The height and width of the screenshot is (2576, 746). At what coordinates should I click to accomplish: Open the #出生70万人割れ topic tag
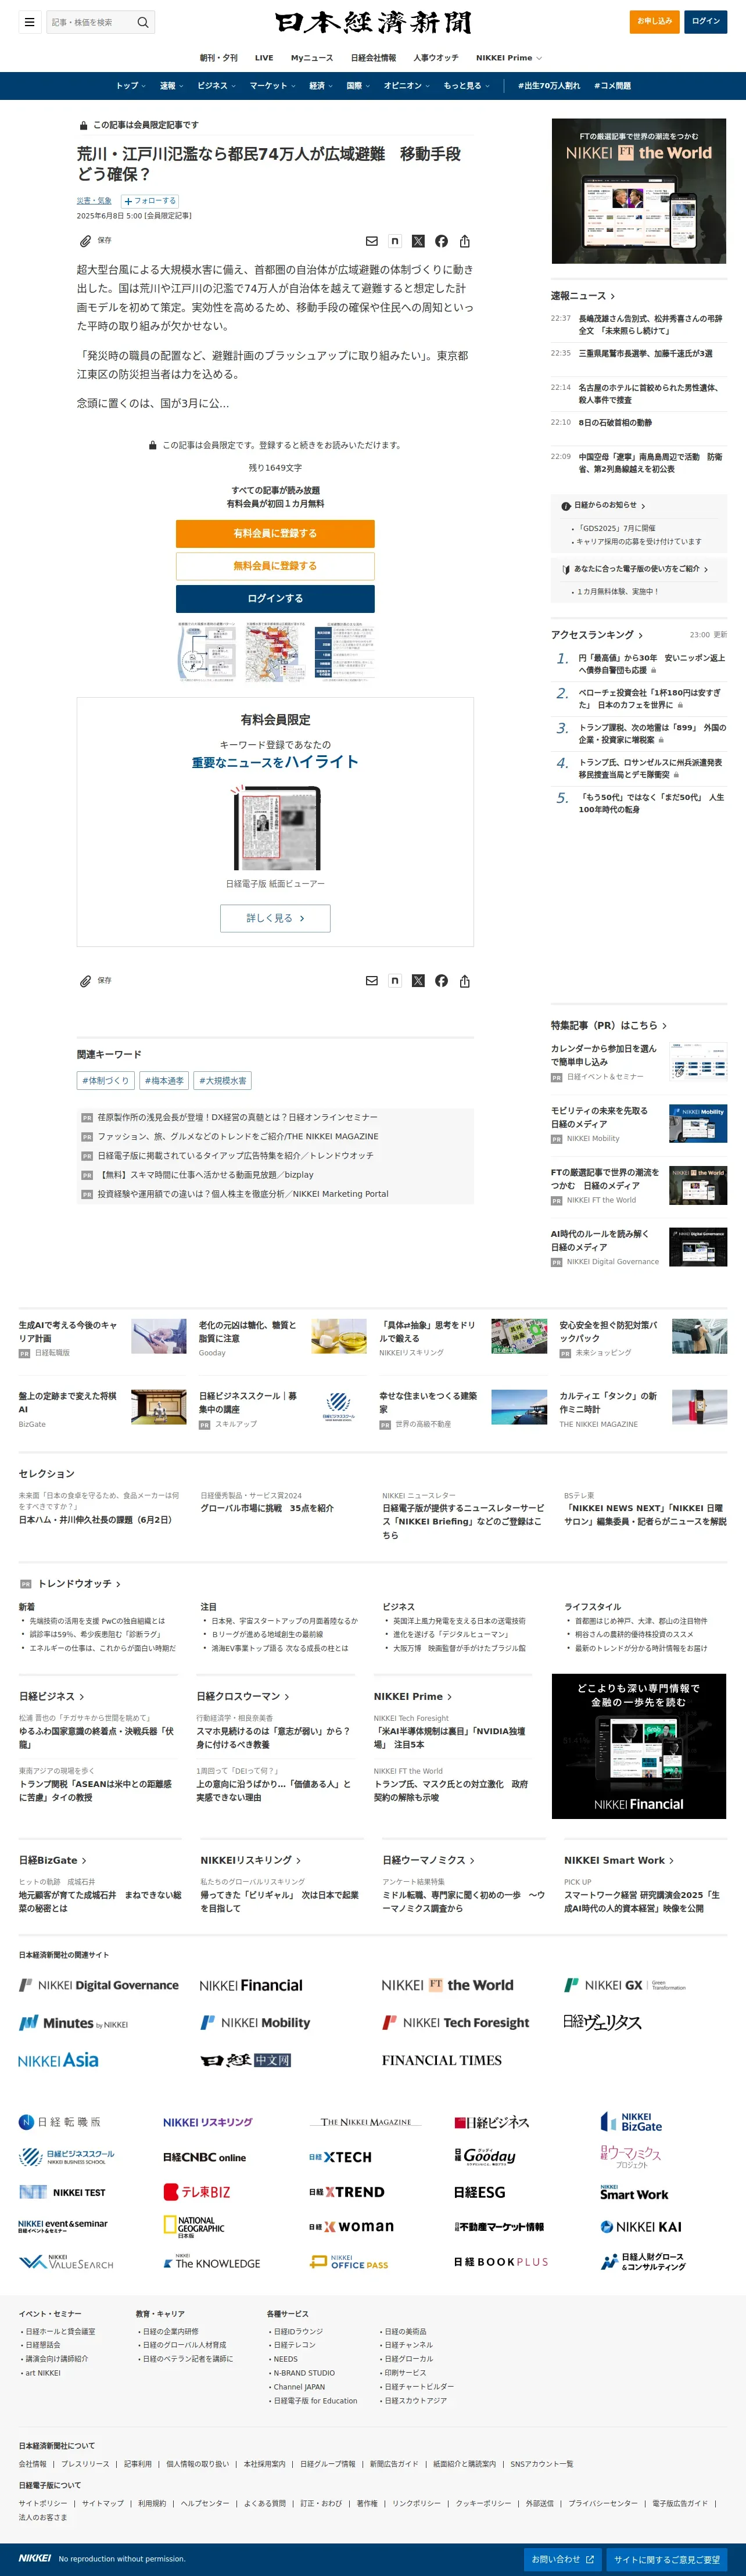[x=549, y=86]
